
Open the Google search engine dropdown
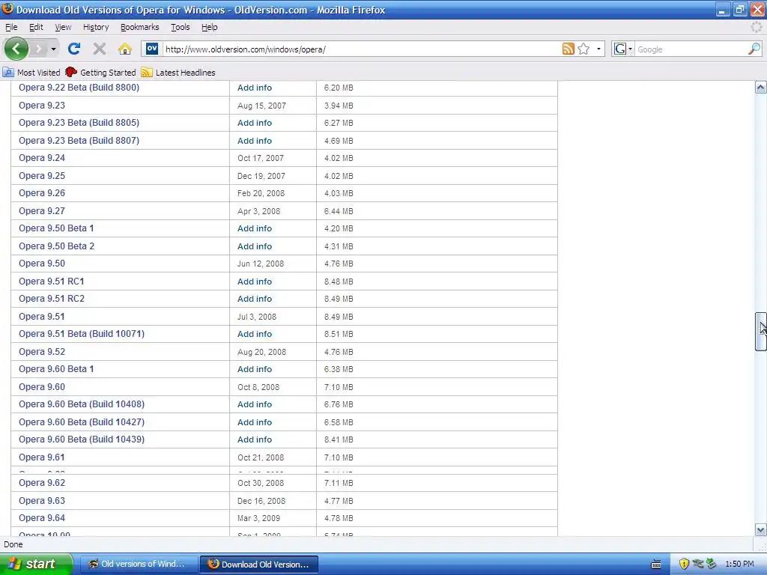tap(623, 49)
